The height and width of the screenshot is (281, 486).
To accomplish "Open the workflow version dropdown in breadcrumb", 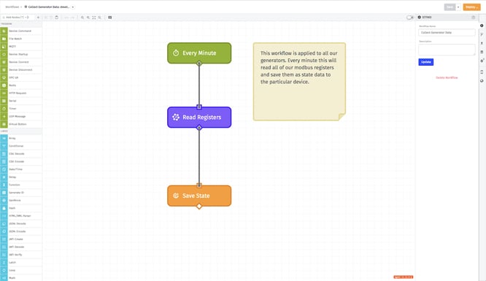I will click(73, 7).
